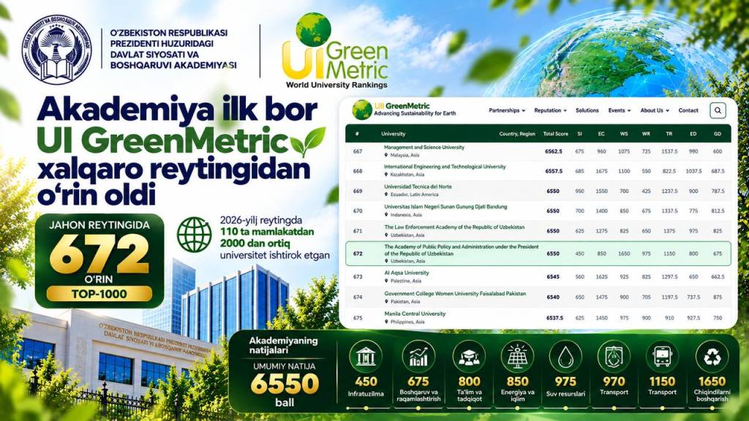The width and height of the screenshot is (749, 421).
Task: Open Government College Women University Faisalabad link
Action: tap(455, 294)
